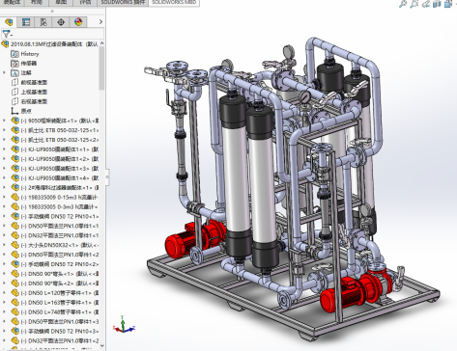This screenshot has width=457, height=351.
Task: Click the 右视基准面 plane icon
Action: pos(14,101)
